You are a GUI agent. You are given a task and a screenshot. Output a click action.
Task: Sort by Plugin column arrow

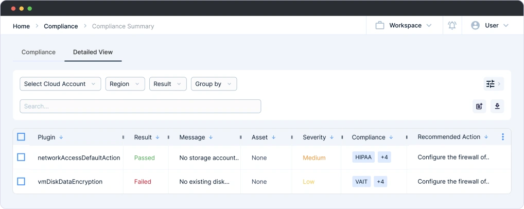(x=61, y=137)
